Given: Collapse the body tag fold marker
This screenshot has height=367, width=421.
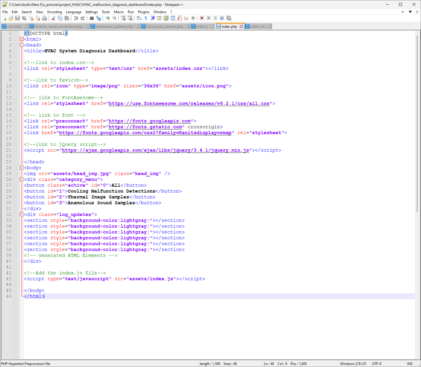Looking at the screenshot, I should pyautogui.click(x=22, y=168).
